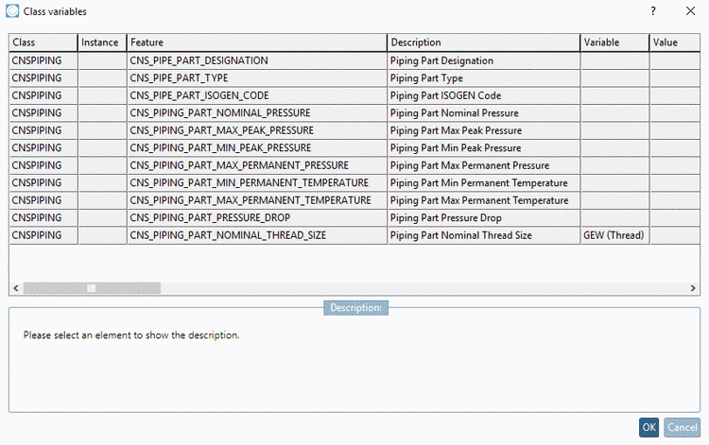Click the Class variables window icon

(12, 11)
